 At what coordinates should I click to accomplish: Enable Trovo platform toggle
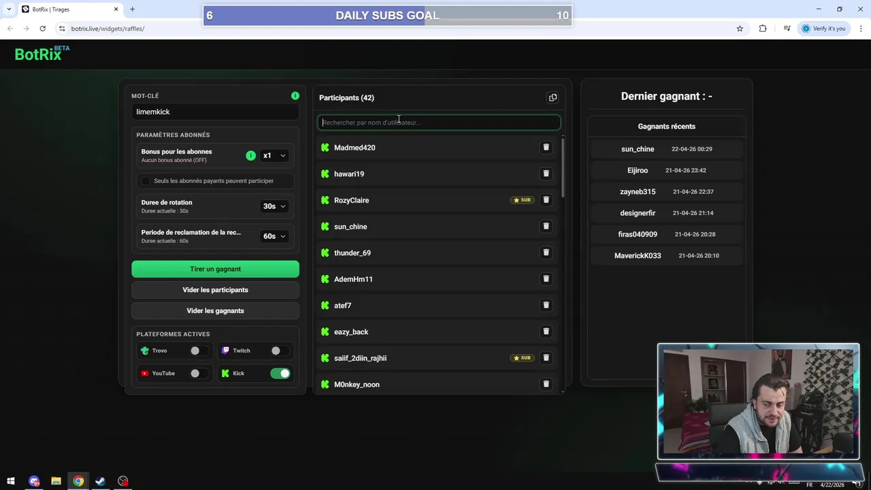[x=198, y=350]
